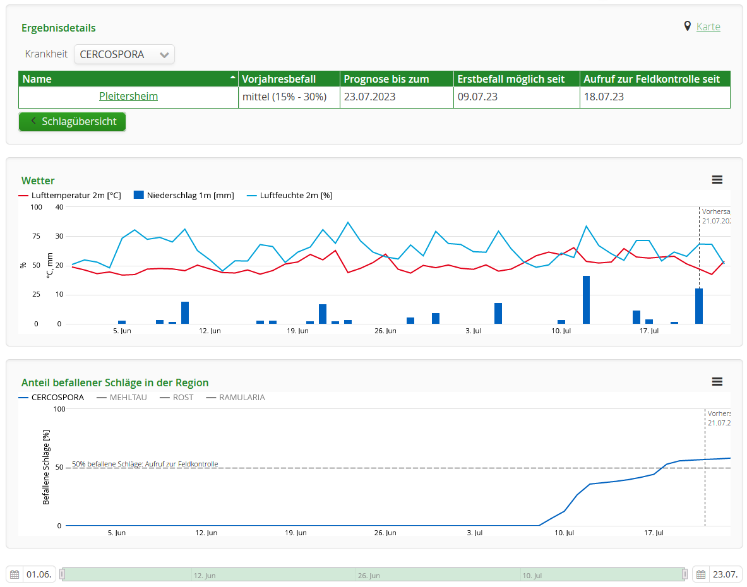The height and width of the screenshot is (587, 747).
Task: Toggle Lufttemperatur 2m series in legend
Action: tap(70, 196)
